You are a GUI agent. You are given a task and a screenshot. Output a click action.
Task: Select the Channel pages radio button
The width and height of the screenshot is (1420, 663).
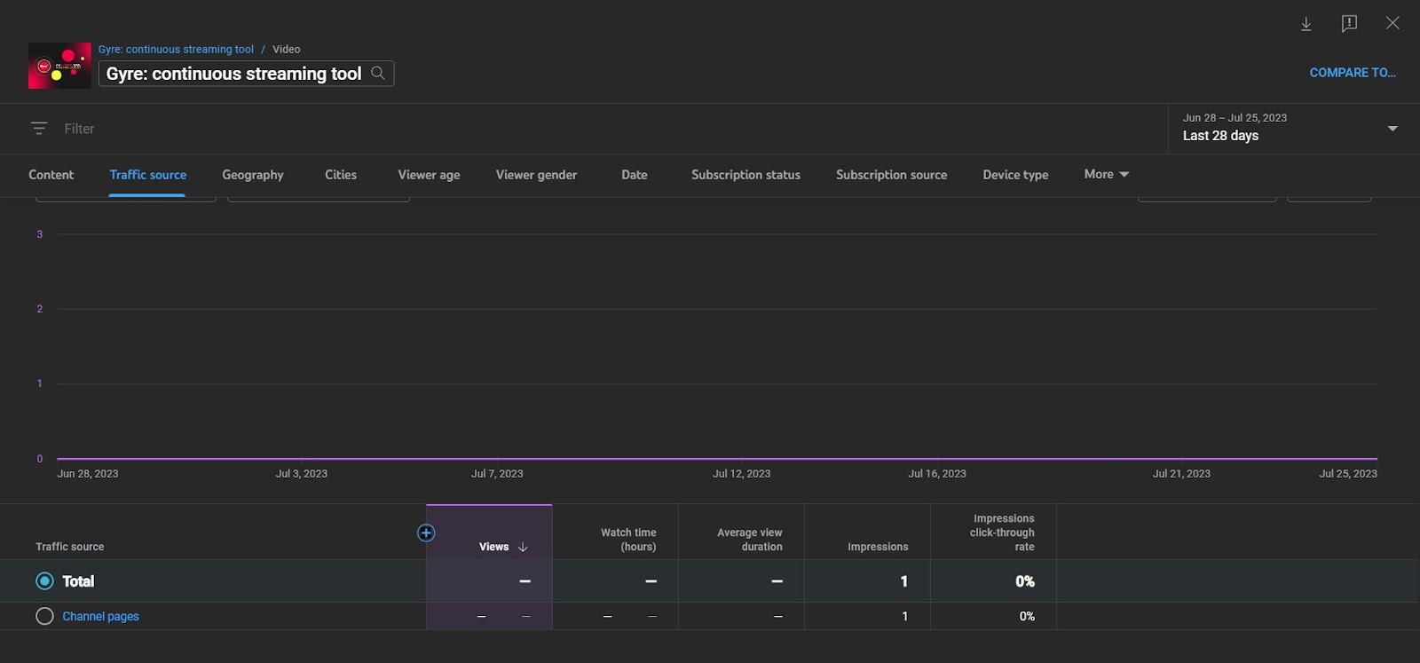(x=44, y=616)
